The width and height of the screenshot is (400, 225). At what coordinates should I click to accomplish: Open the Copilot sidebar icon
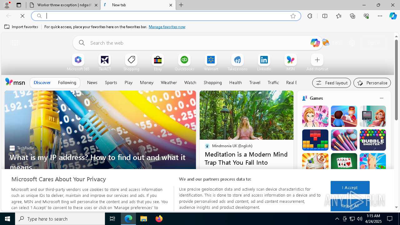pyautogui.click(x=393, y=16)
